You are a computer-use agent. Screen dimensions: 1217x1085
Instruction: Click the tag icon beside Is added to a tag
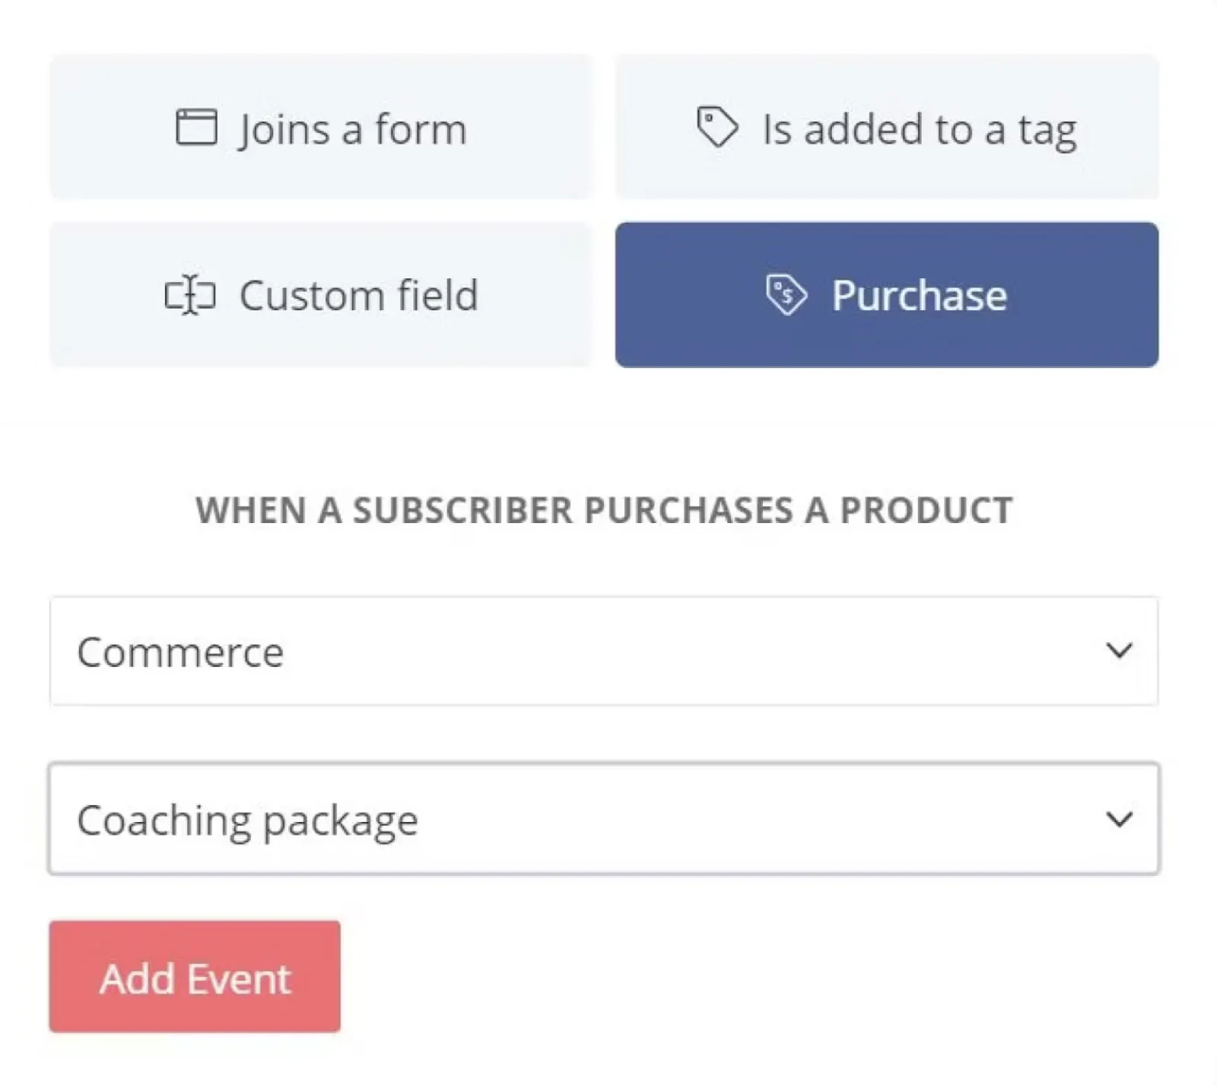[717, 126]
